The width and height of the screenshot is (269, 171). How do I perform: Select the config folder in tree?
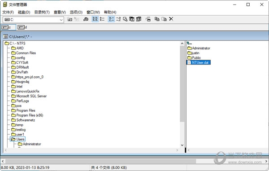(18, 58)
